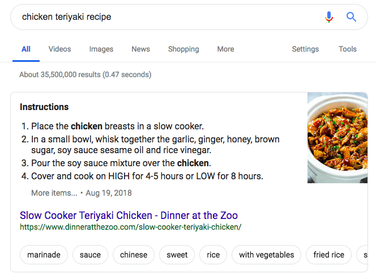
Task: Click the microphone voice search icon
Action: [x=329, y=17]
